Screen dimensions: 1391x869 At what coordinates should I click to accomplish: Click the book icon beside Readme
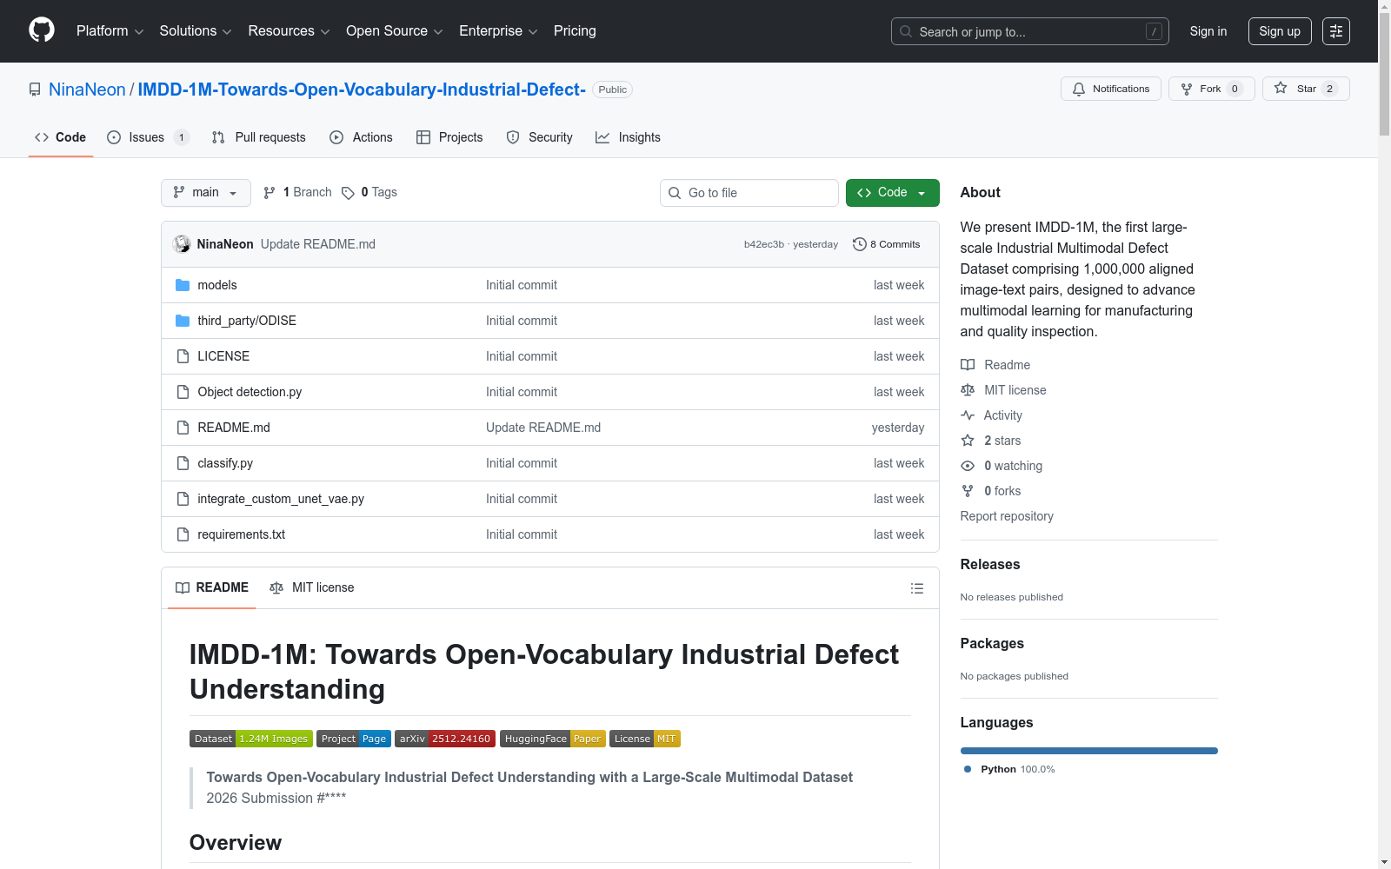968,365
